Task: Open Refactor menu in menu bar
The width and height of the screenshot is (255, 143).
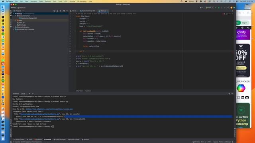Action: click(48, 1)
